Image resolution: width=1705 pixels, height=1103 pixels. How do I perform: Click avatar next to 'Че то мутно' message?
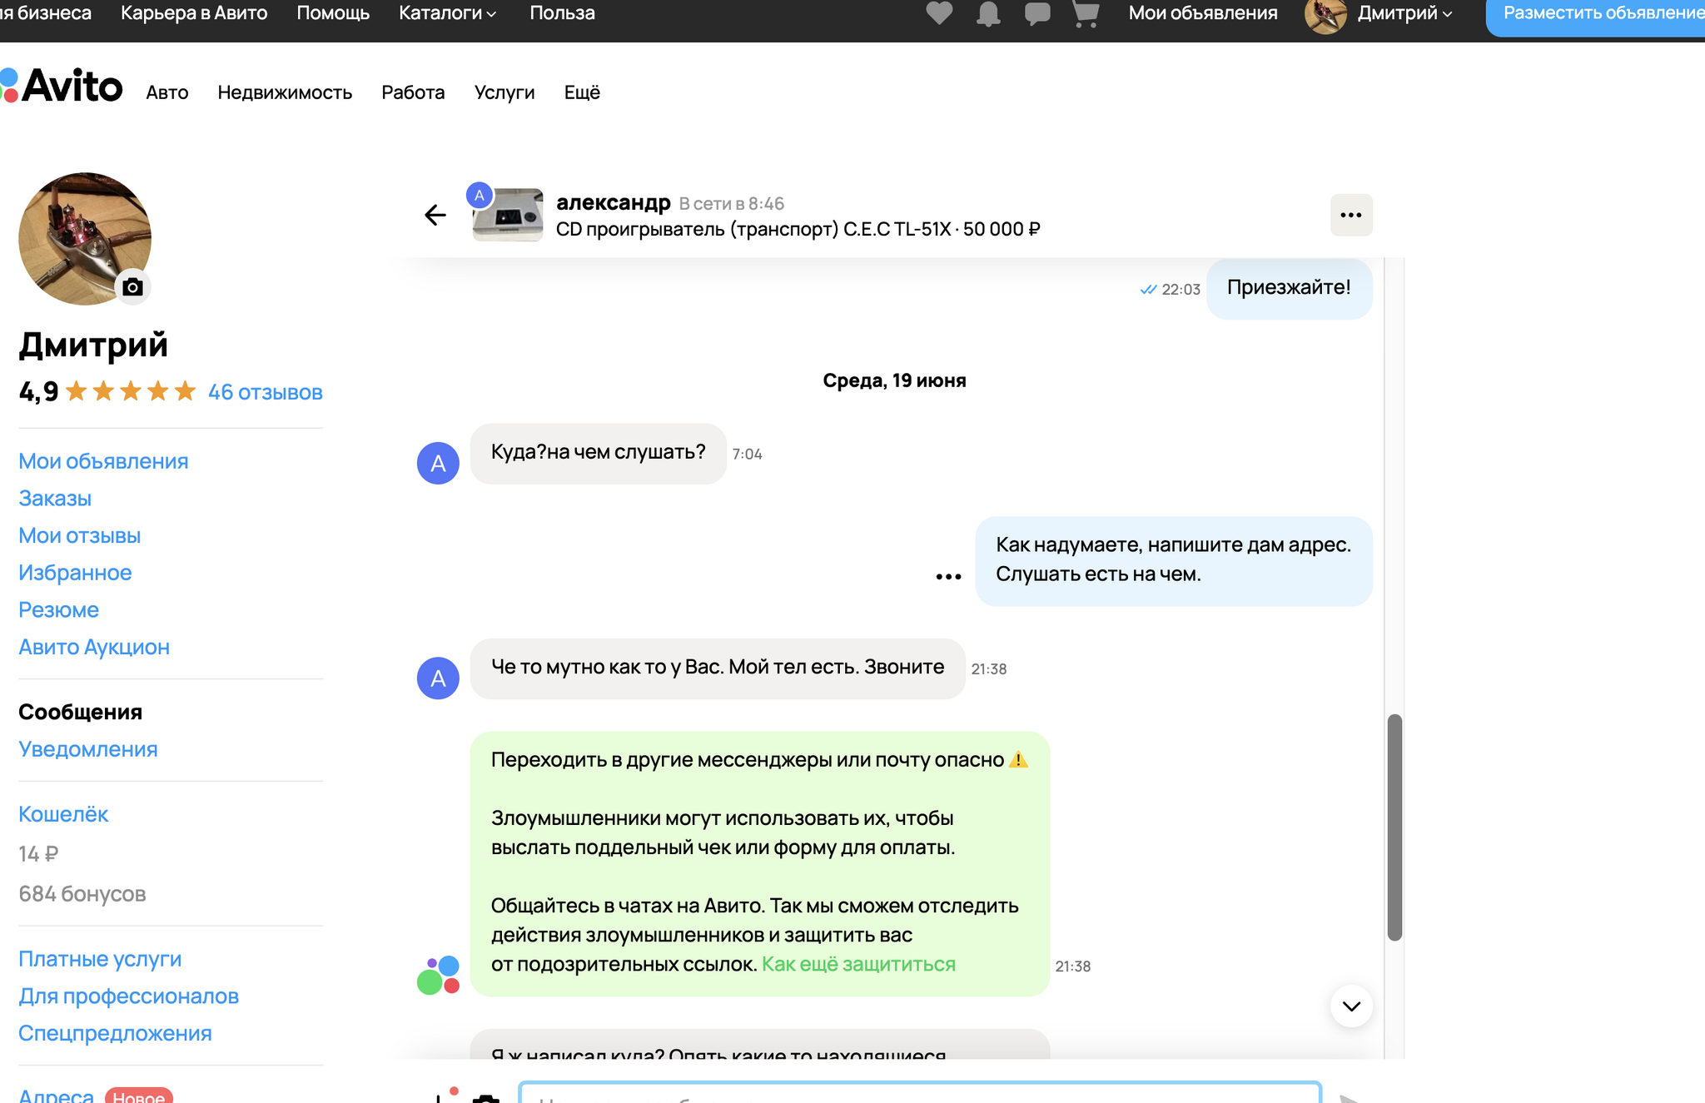tap(438, 678)
